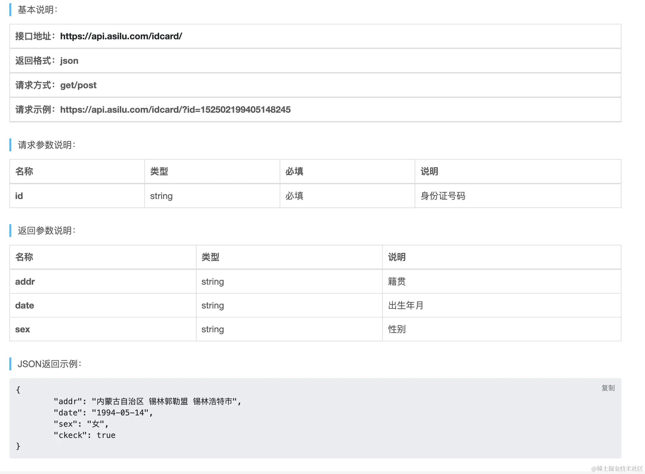Click the 返回格式 json row

[x=47, y=61]
